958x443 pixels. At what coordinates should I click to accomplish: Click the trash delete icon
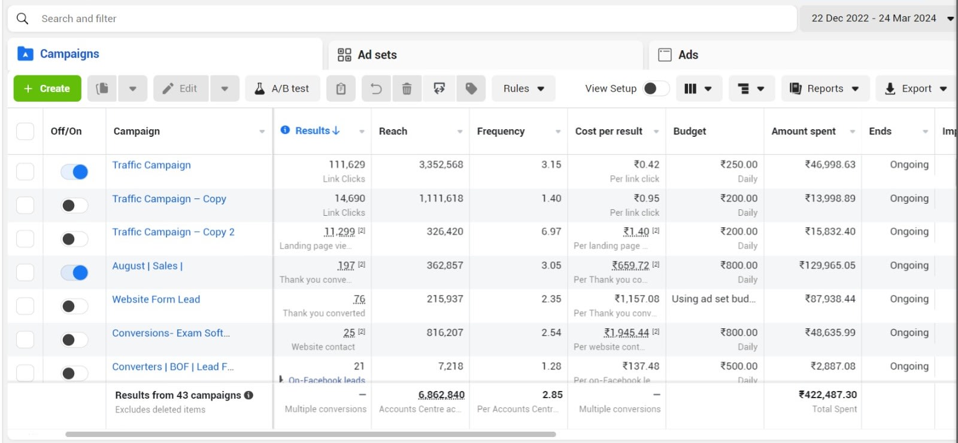(x=407, y=88)
